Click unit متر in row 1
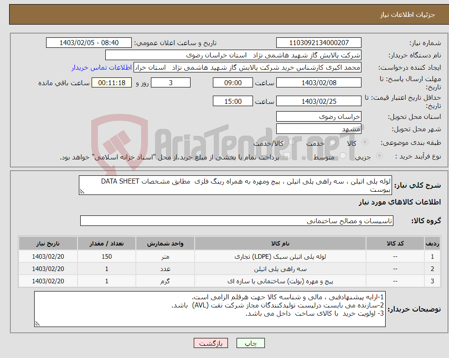Screen dimensions: 449x358 [x=165, y=257]
